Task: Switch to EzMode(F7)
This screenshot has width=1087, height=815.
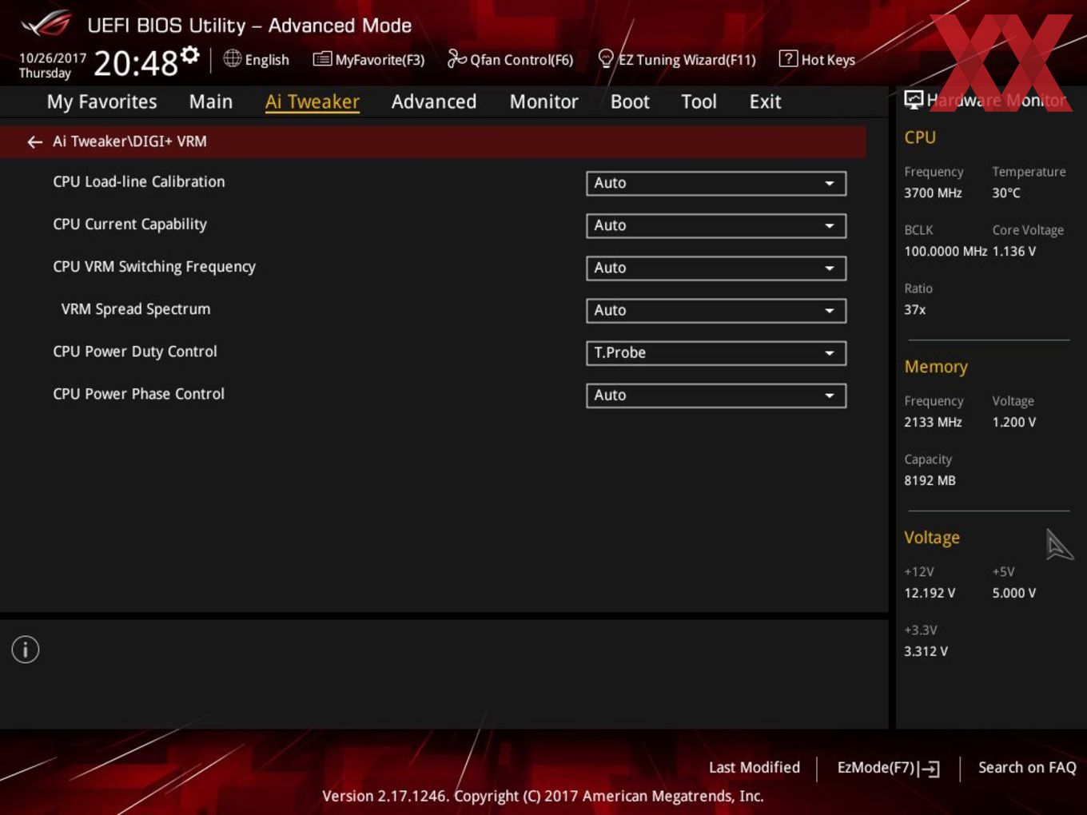Action: tap(888, 768)
